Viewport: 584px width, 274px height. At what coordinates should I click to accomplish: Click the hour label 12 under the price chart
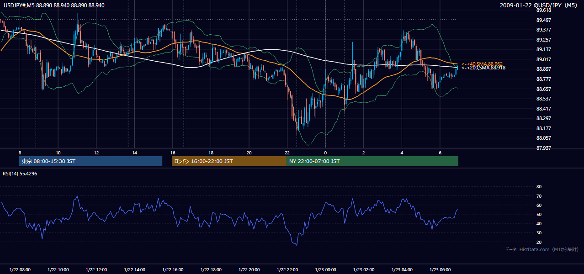pyautogui.click(x=96, y=153)
